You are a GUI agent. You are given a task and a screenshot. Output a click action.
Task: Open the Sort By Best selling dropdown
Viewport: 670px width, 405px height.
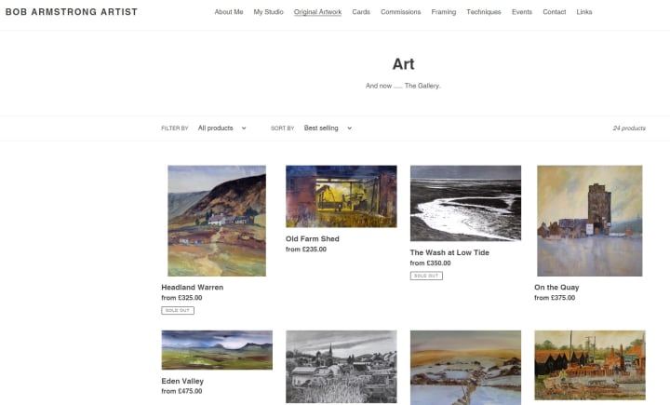[x=328, y=128]
